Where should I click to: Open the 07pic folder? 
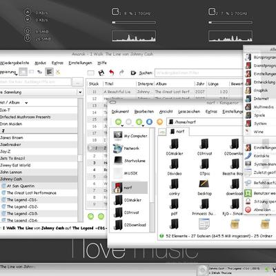204,167
